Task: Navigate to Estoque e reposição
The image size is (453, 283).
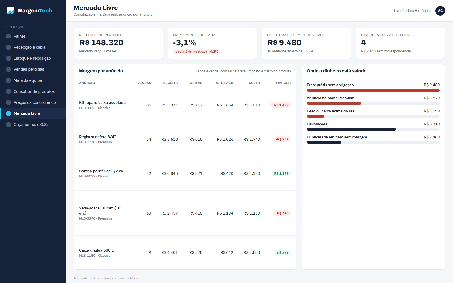Action: pos(33,58)
